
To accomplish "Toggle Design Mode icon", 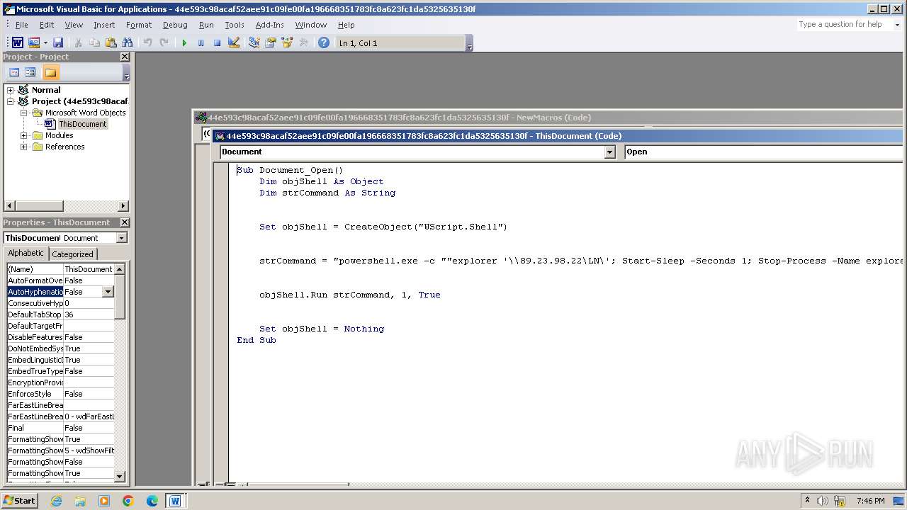I will (233, 43).
